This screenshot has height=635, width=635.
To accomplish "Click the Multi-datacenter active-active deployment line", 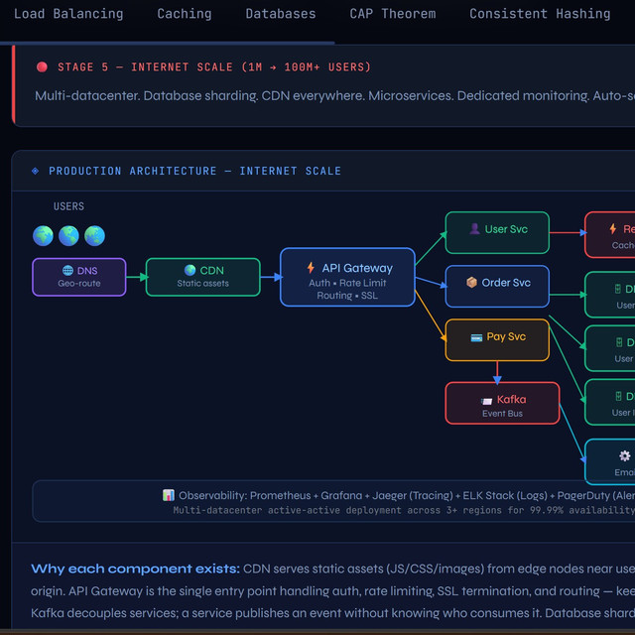I will click(x=404, y=510).
